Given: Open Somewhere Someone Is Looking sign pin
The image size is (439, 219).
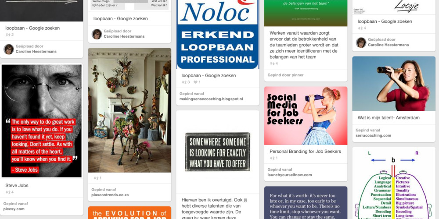Looking at the screenshot, I should (218, 152).
